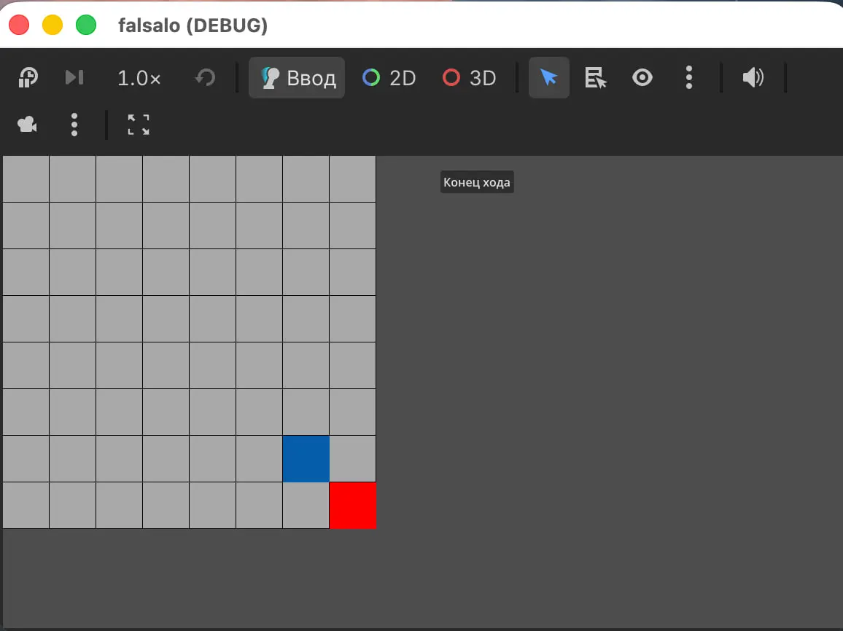Select the Ввод input mode button

coord(297,78)
